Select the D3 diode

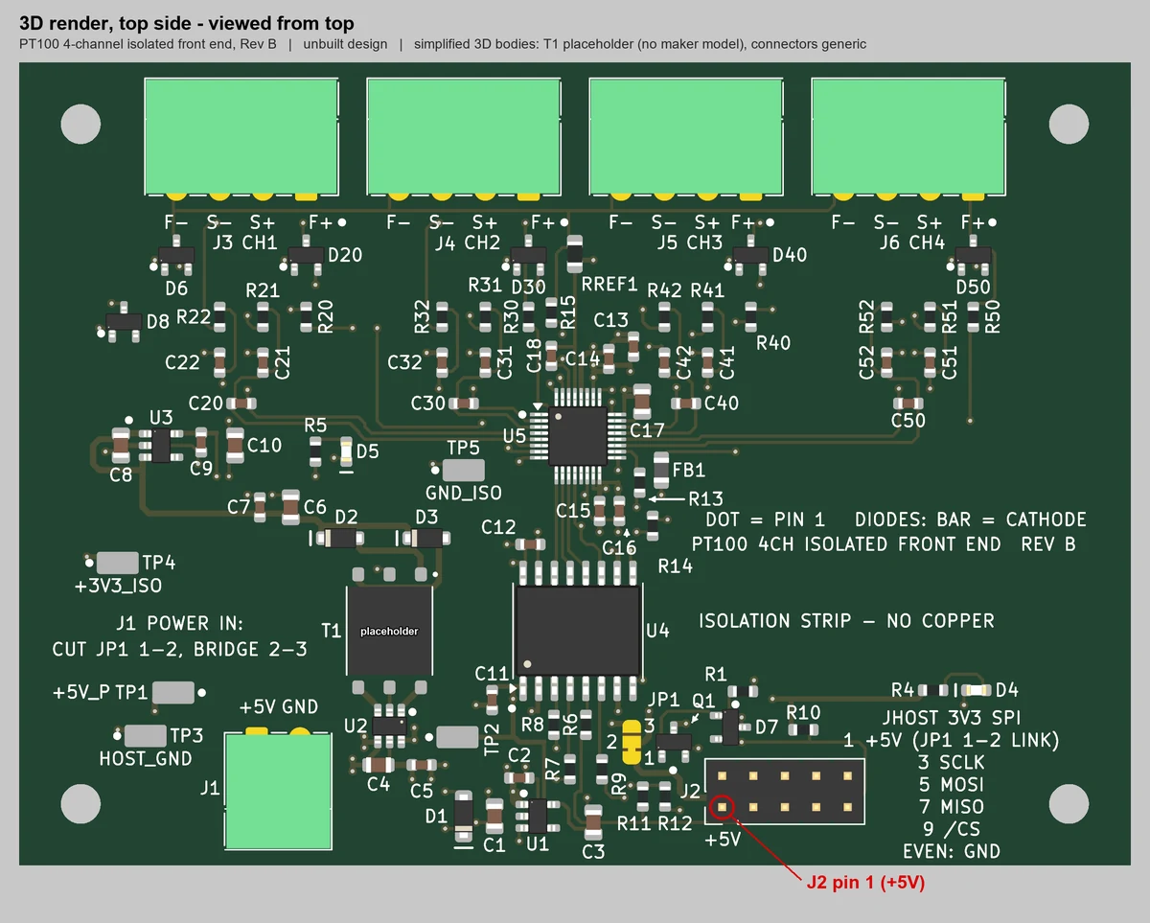pyautogui.click(x=425, y=539)
